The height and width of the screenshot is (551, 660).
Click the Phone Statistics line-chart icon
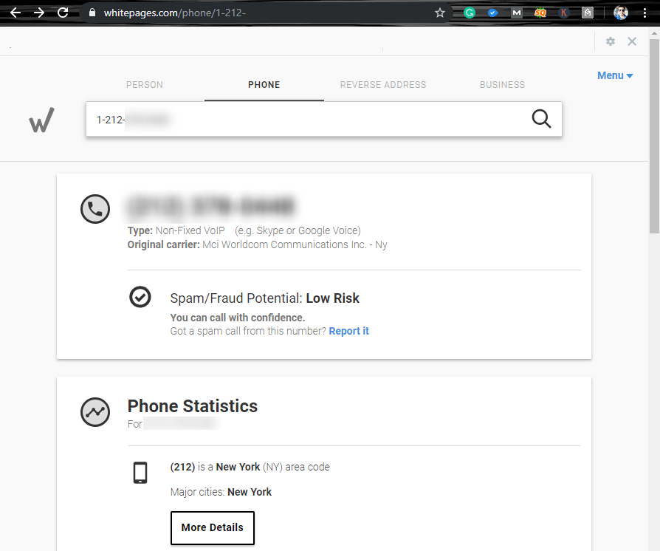[95, 412]
